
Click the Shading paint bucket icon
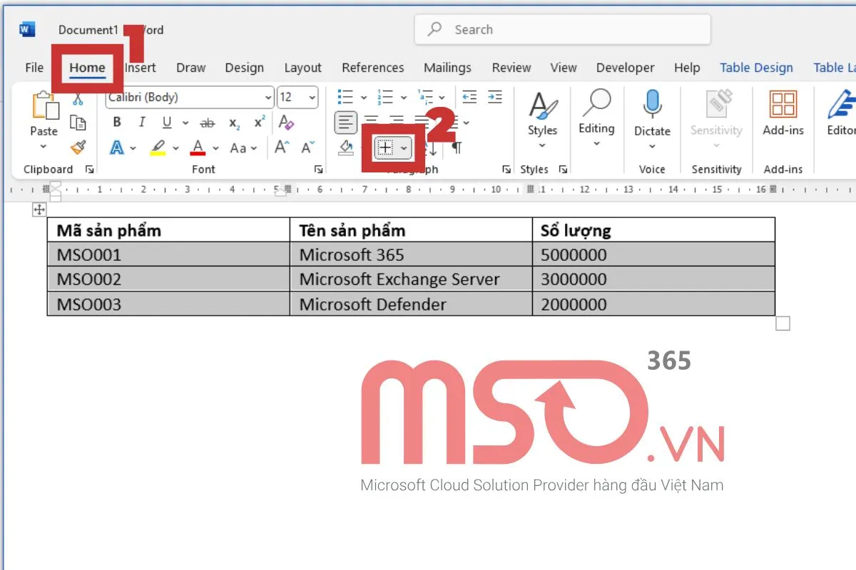click(346, 147)
